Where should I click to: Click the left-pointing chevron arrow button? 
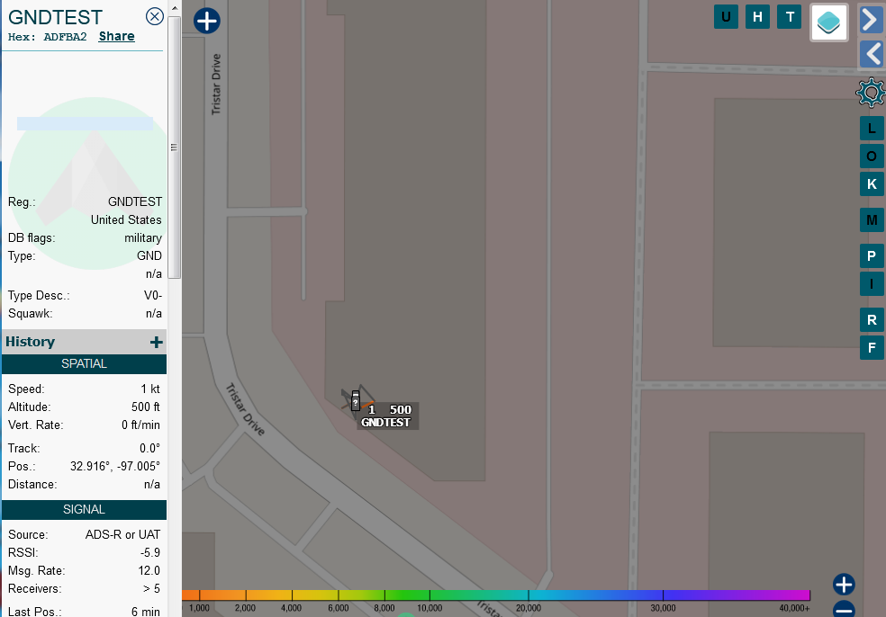tap(872, 55)
